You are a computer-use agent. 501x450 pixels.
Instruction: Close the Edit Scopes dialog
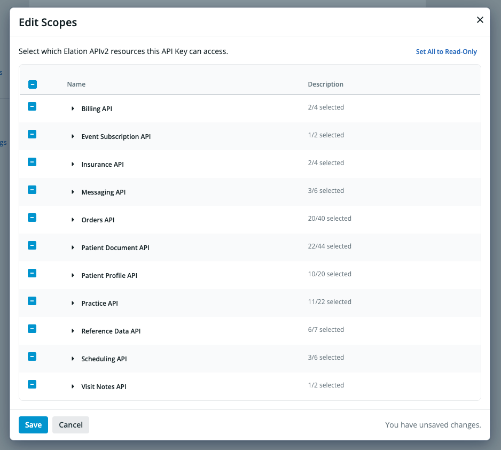pos(480,20)
